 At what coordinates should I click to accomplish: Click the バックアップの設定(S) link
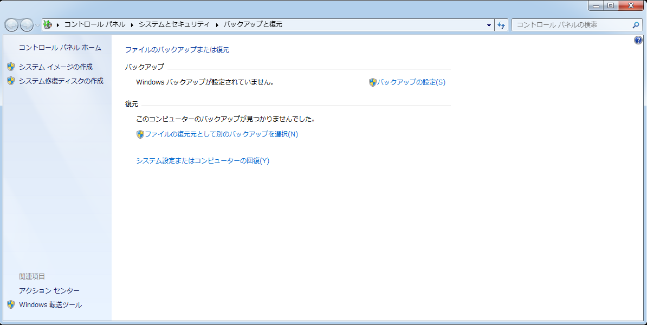[x=411, y=82]
